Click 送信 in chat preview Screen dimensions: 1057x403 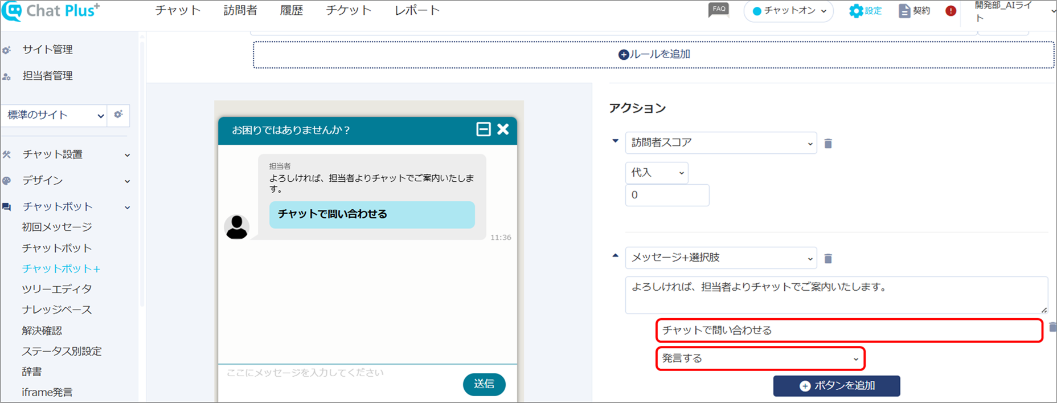[x=484, y=384]
